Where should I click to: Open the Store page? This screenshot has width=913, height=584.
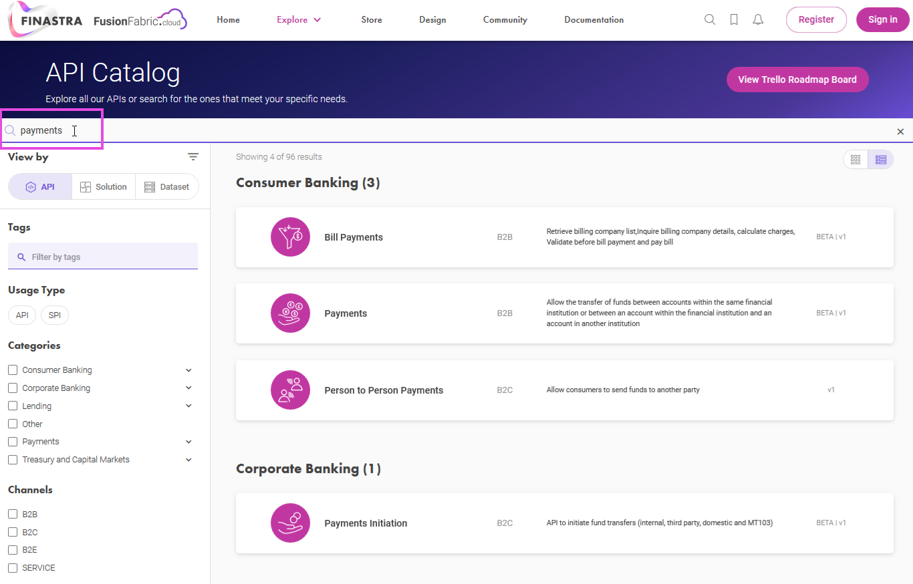(372, 20)
